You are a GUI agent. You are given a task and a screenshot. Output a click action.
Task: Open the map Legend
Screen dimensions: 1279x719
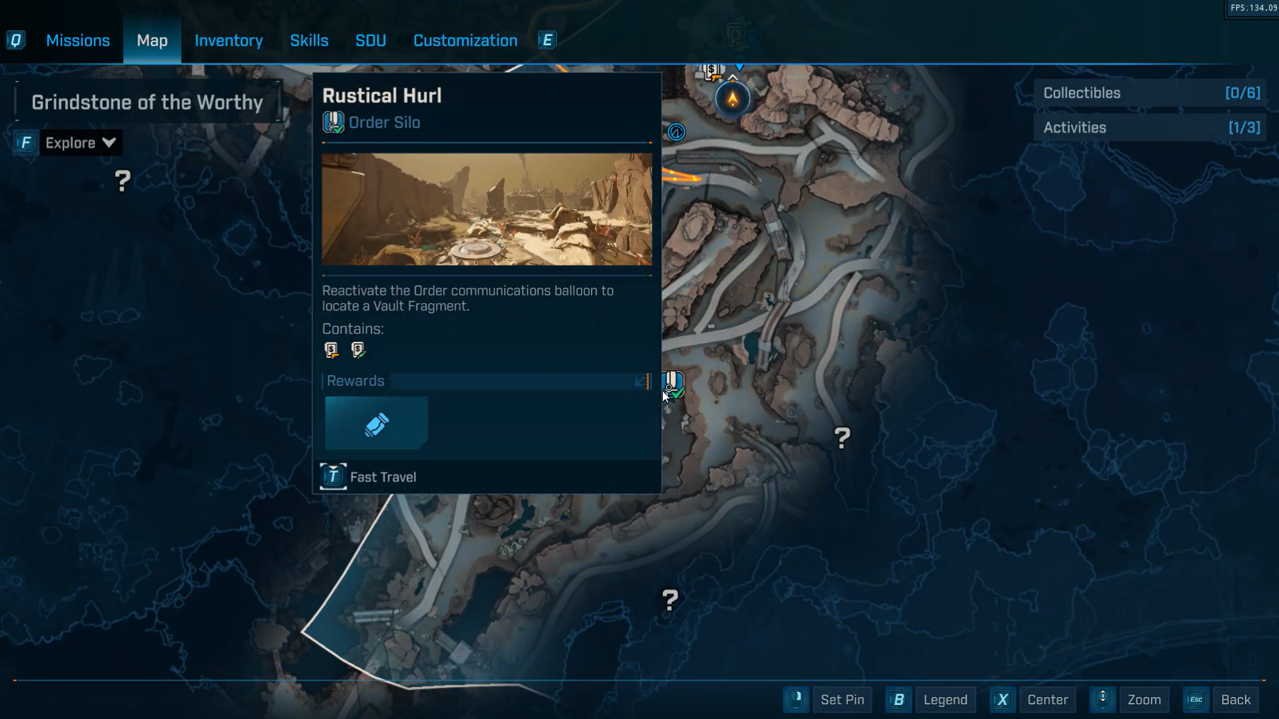[x=944, y=700]
